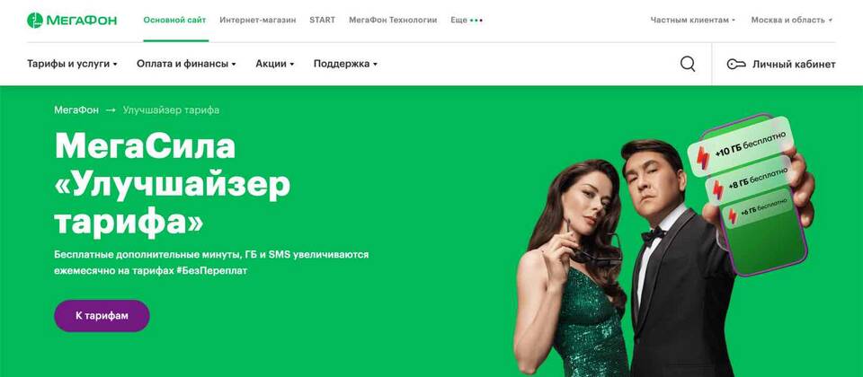Click the three colored dots next to Еще
The height and width of the screenshot is (377, 863).
[x=476, y=21]
